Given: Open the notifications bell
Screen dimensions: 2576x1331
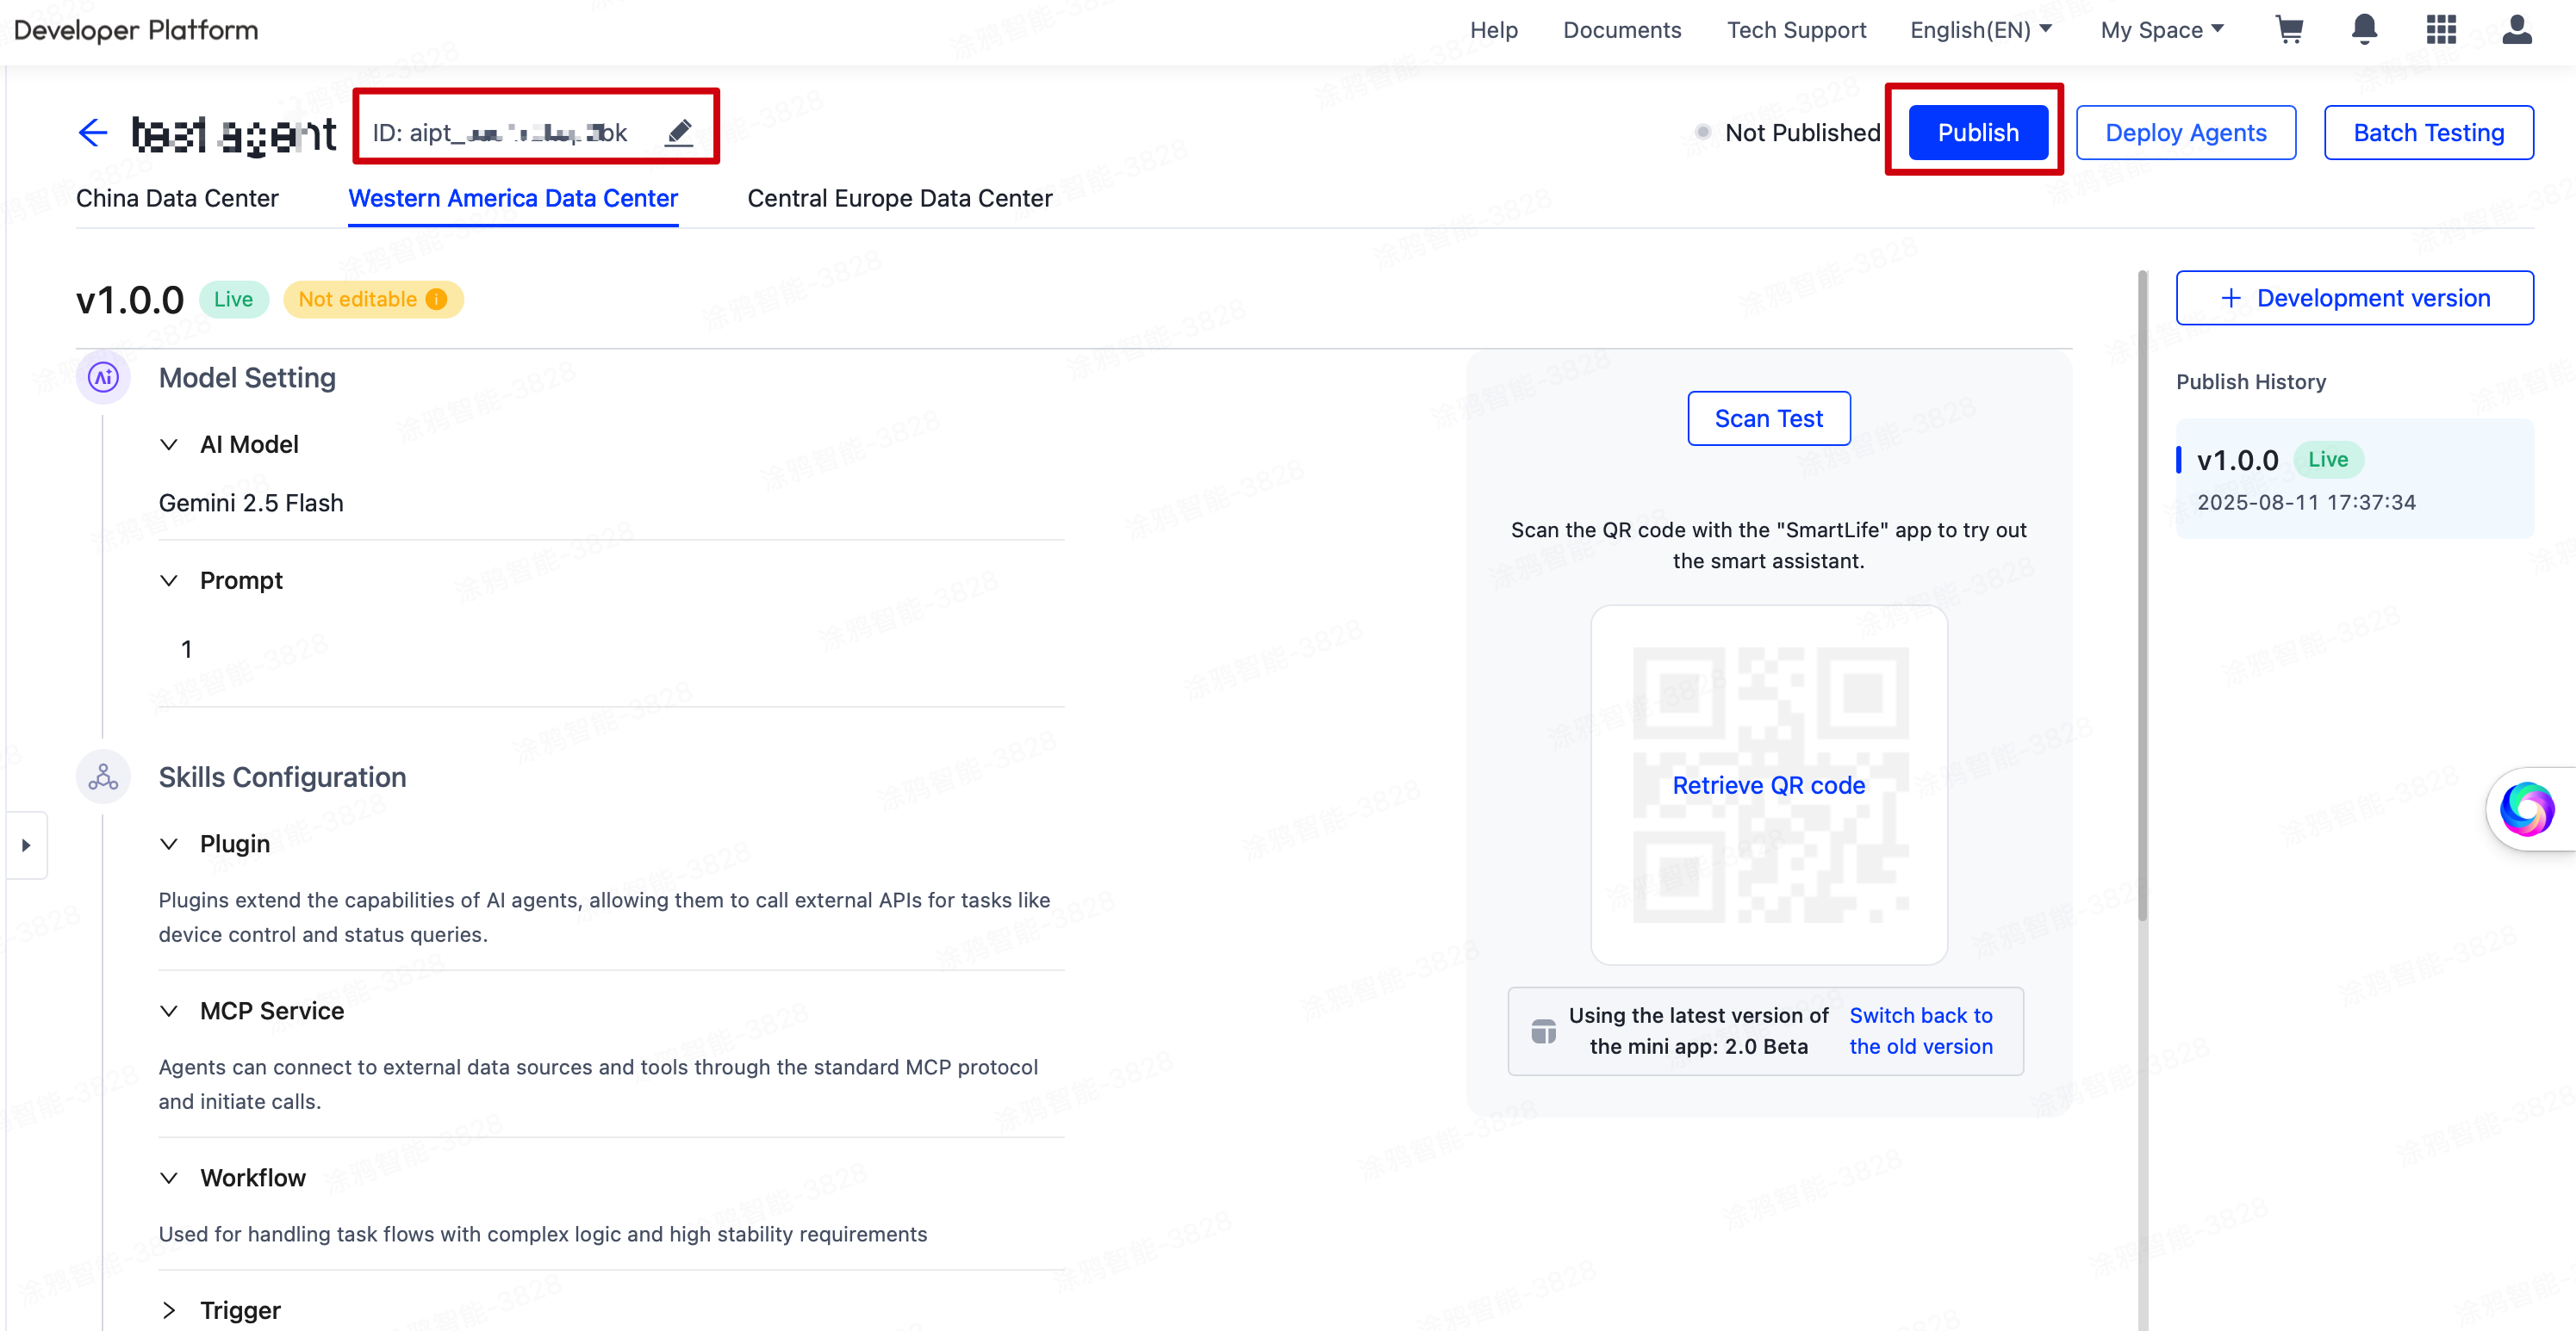Looking at the screenshot, I should [x=2364, y=29].
